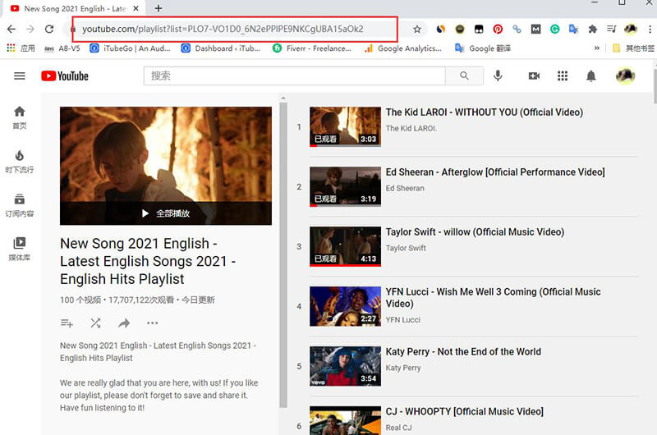Bookmark this page with the star icon
Screen dimensions: 657x435
pos(417,29)
